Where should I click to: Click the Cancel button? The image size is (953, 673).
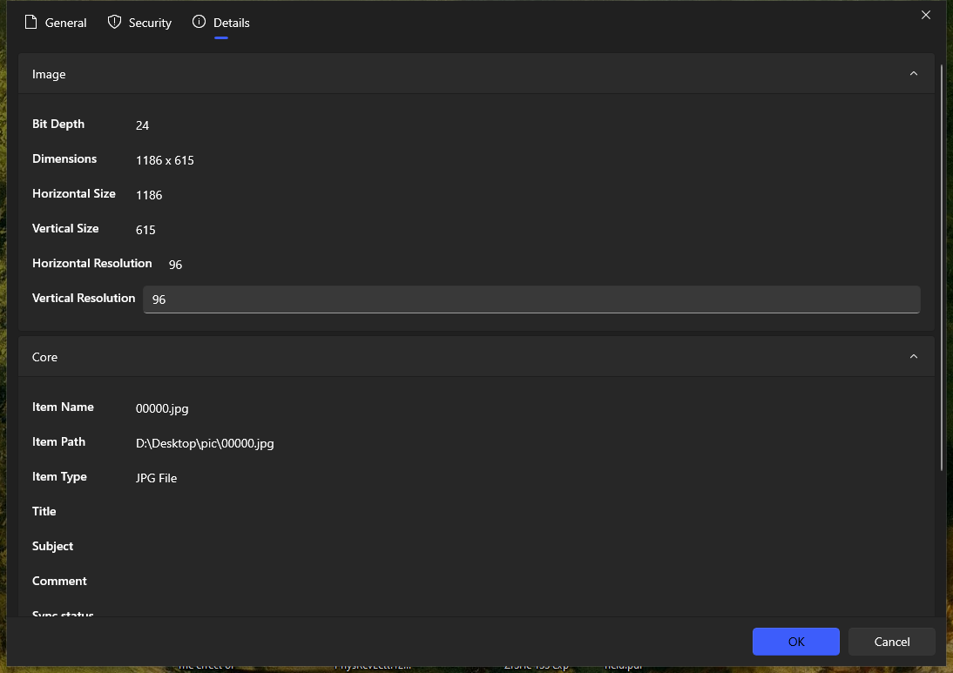pos(892,642)
